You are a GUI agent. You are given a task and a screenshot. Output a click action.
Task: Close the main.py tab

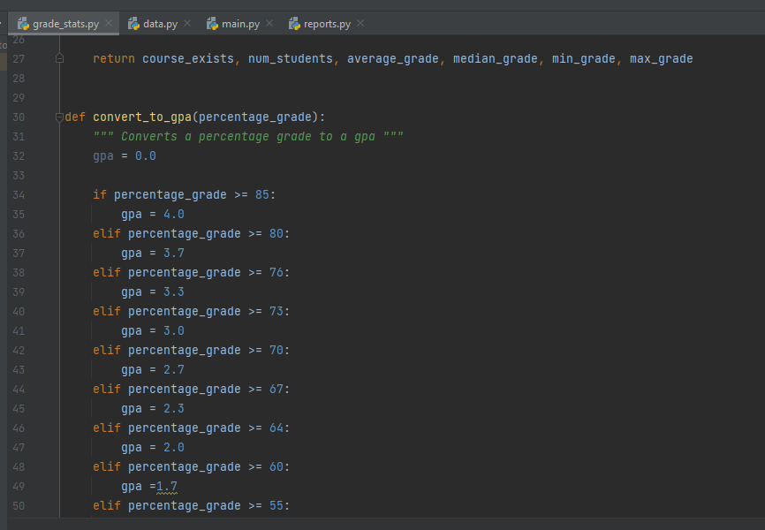point(269,24)
